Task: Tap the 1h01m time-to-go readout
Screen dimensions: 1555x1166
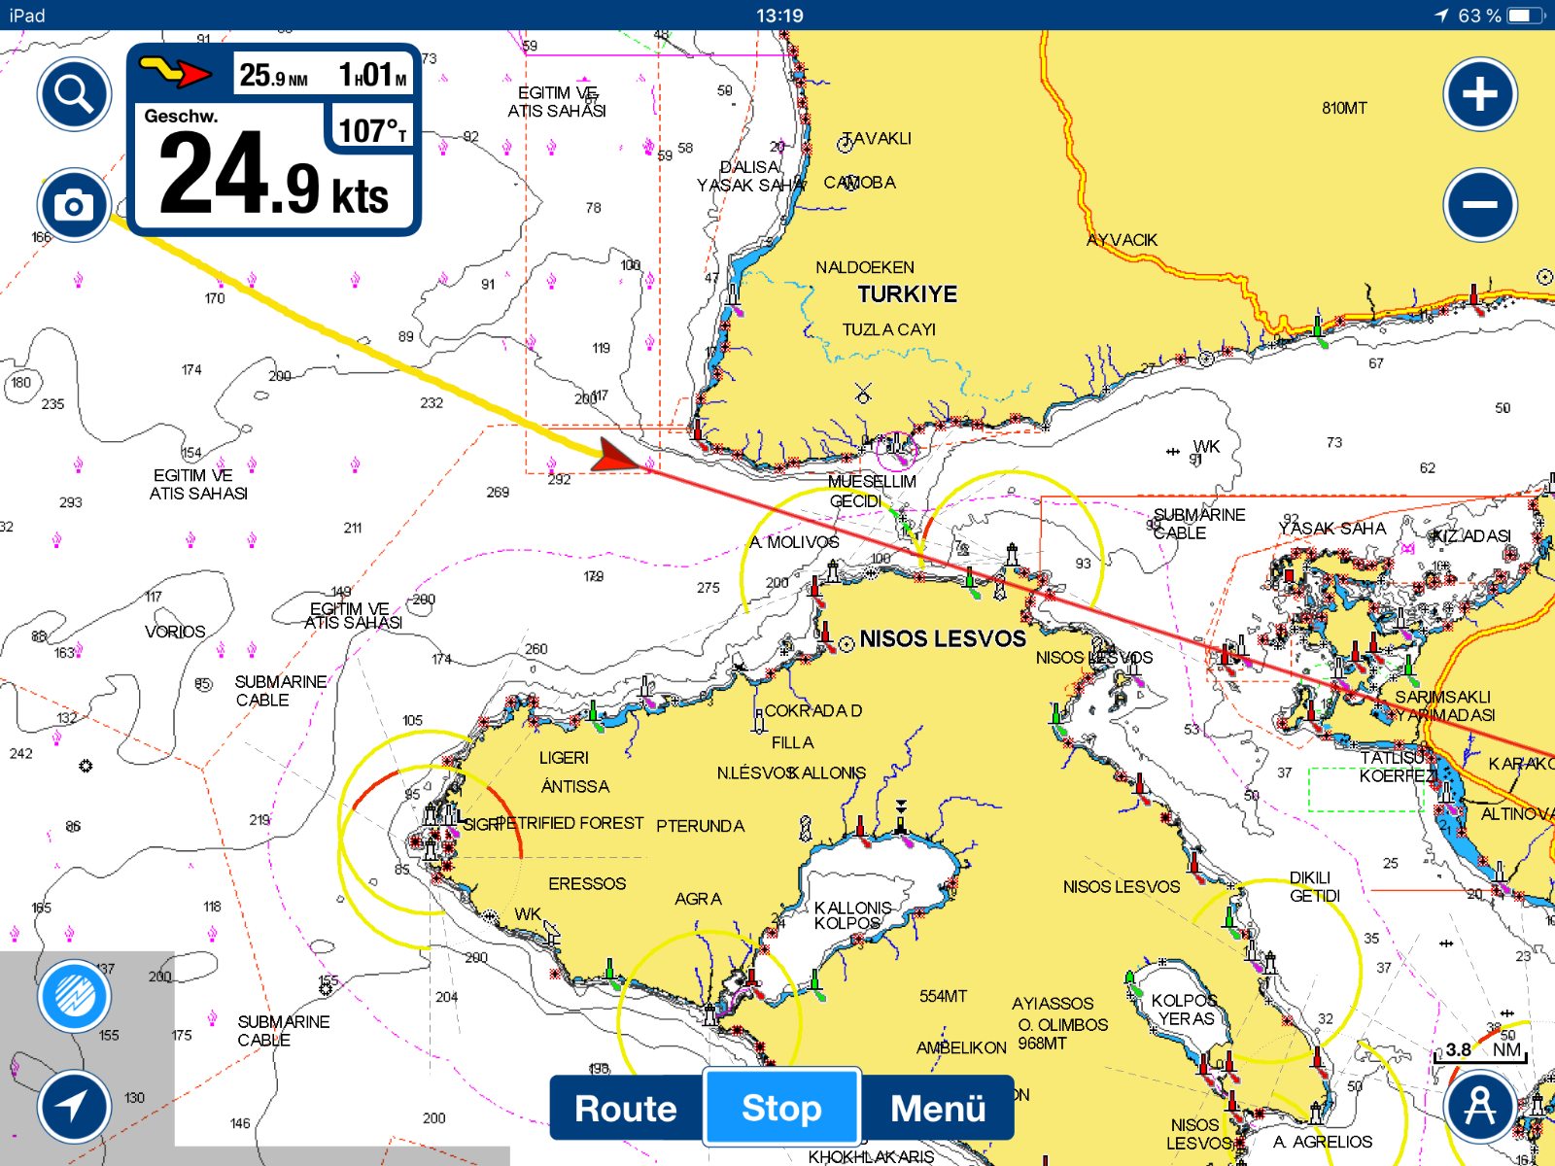Action: click(x=372, y=75)
